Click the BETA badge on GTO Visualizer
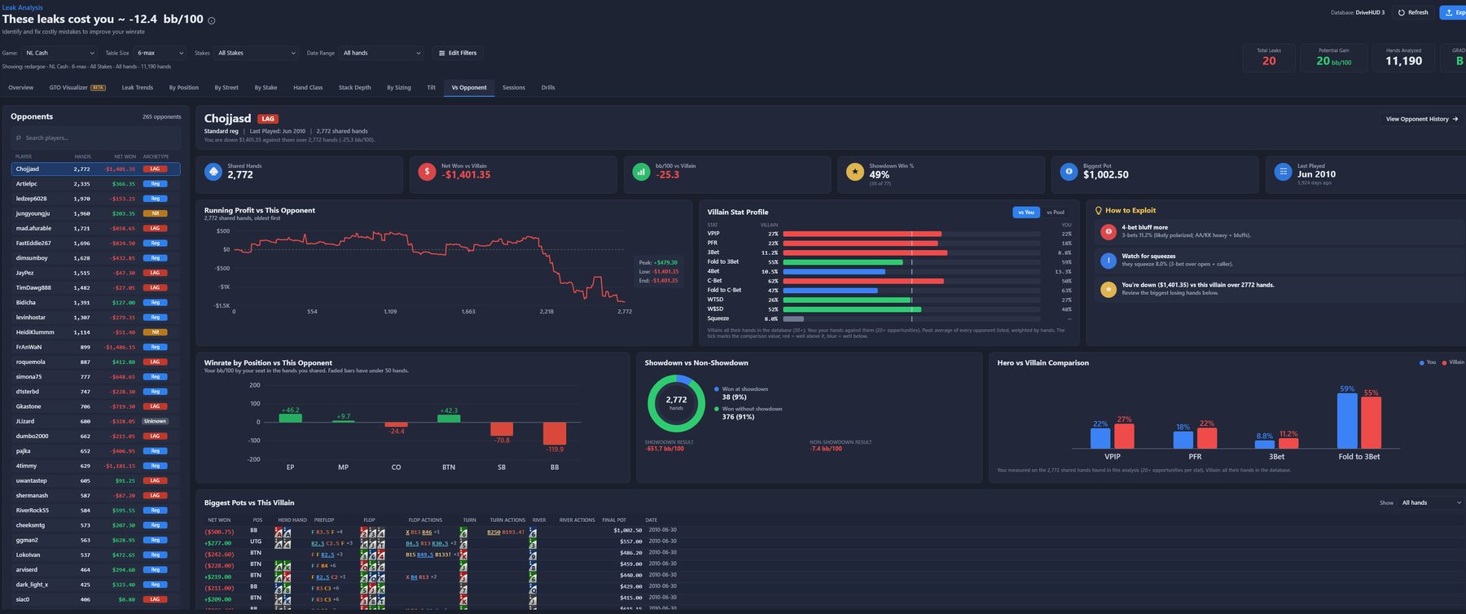1466x614 pixels. tap(99, 88)
